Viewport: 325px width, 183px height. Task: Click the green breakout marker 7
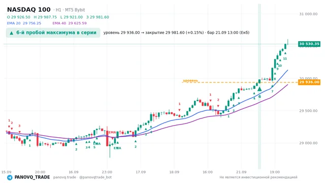coord(272,91)
